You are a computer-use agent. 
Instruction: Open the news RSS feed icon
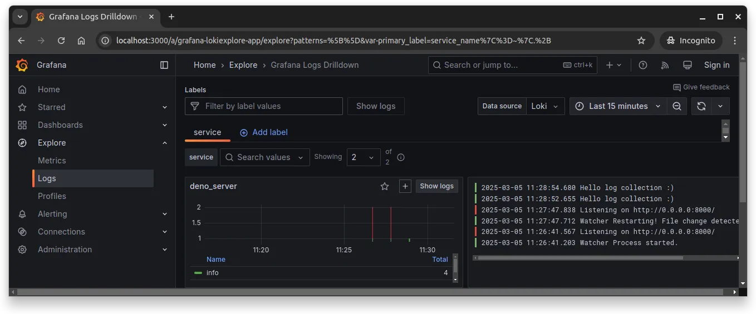coord(665,65)
